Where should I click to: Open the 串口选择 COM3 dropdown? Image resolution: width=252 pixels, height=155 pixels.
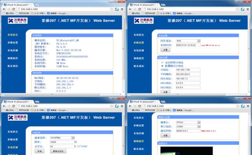point(188,127)
